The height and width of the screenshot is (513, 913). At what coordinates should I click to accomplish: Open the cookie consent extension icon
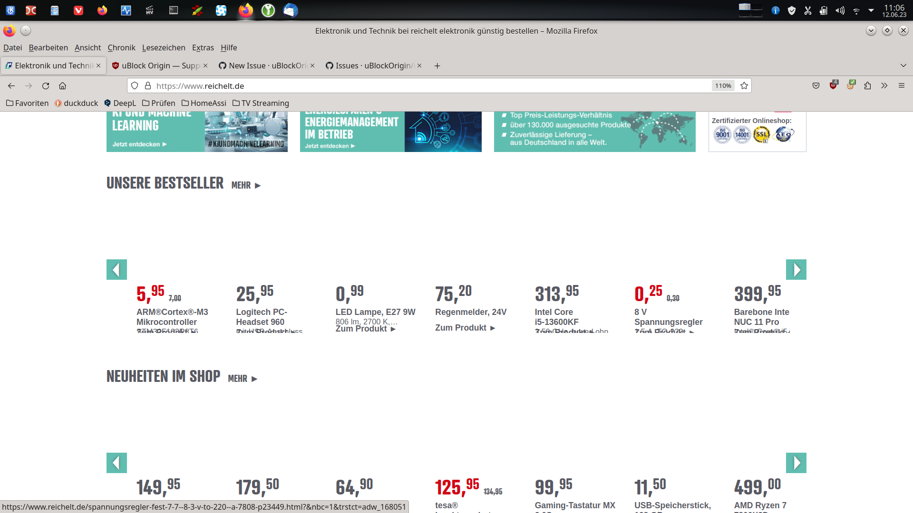click(x=851, y=86)
